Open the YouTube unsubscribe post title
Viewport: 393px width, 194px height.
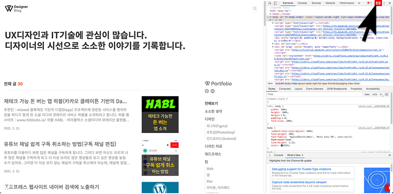point(60,144)
